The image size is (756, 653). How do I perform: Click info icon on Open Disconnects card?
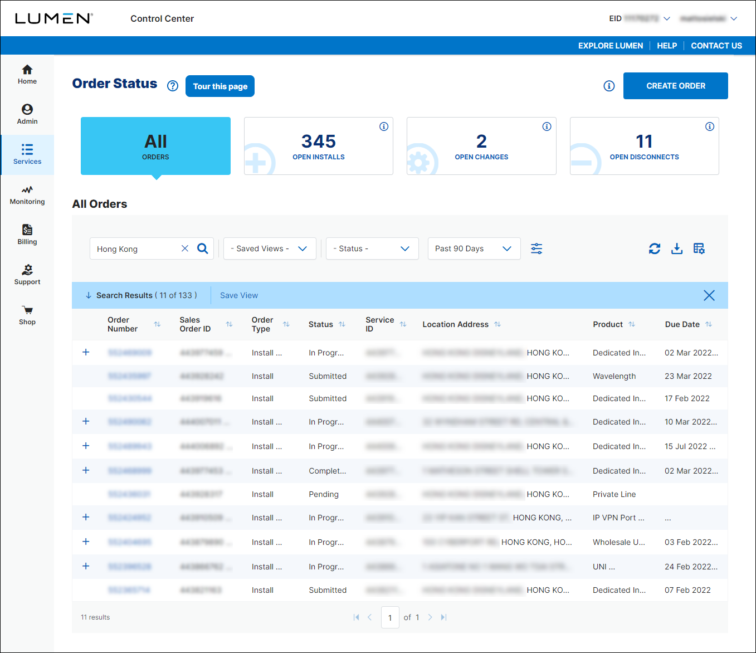[710, 126]
